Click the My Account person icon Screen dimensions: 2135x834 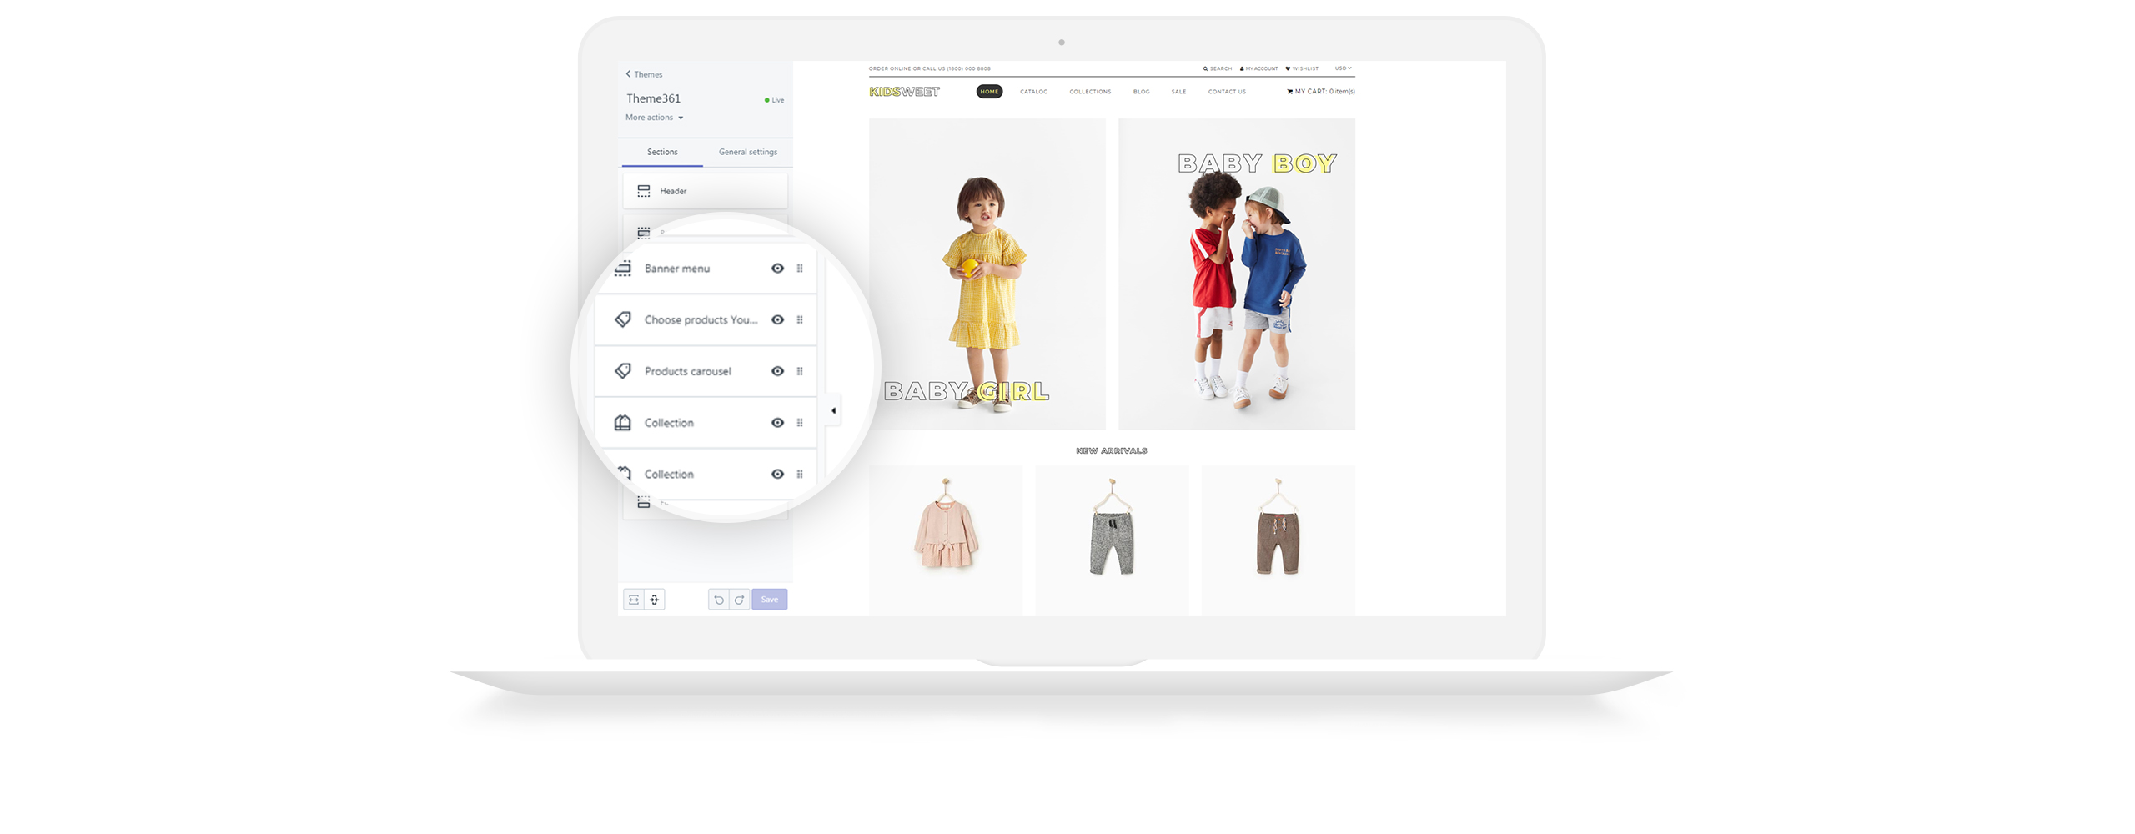click(x=1242, y=68)
